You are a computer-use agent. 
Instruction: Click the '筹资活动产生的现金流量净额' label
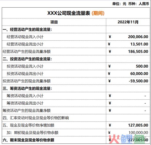tap(27, 110)
